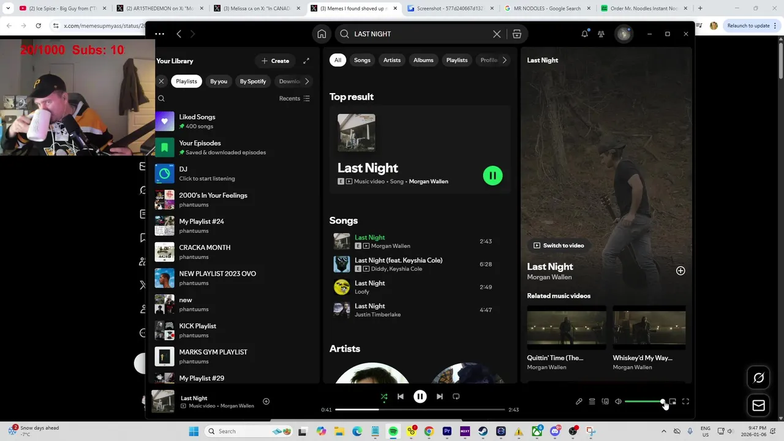This screenshot has width=784, height=441.
Task: Add now-playing song to Liked Songs
Action: (266, 402)
